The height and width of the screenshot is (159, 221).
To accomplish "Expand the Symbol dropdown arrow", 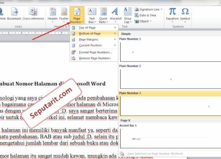I will click(185, 22).
